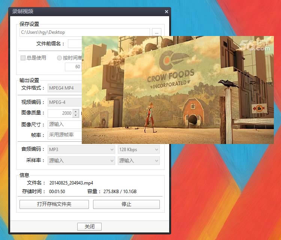Click the save path field C:\Users\hgy\Desktop

pos(84,33)
